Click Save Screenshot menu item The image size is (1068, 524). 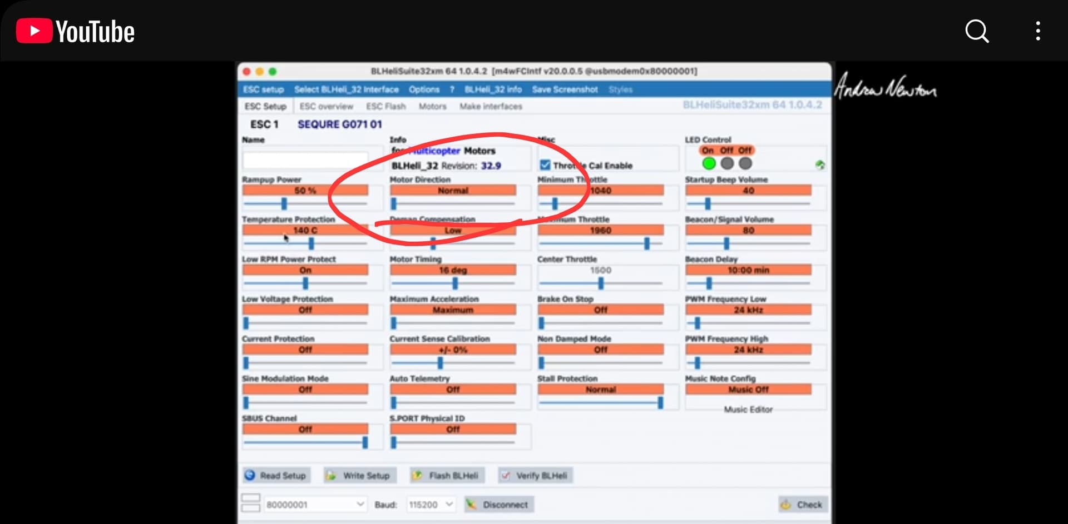tap(565, 89)
